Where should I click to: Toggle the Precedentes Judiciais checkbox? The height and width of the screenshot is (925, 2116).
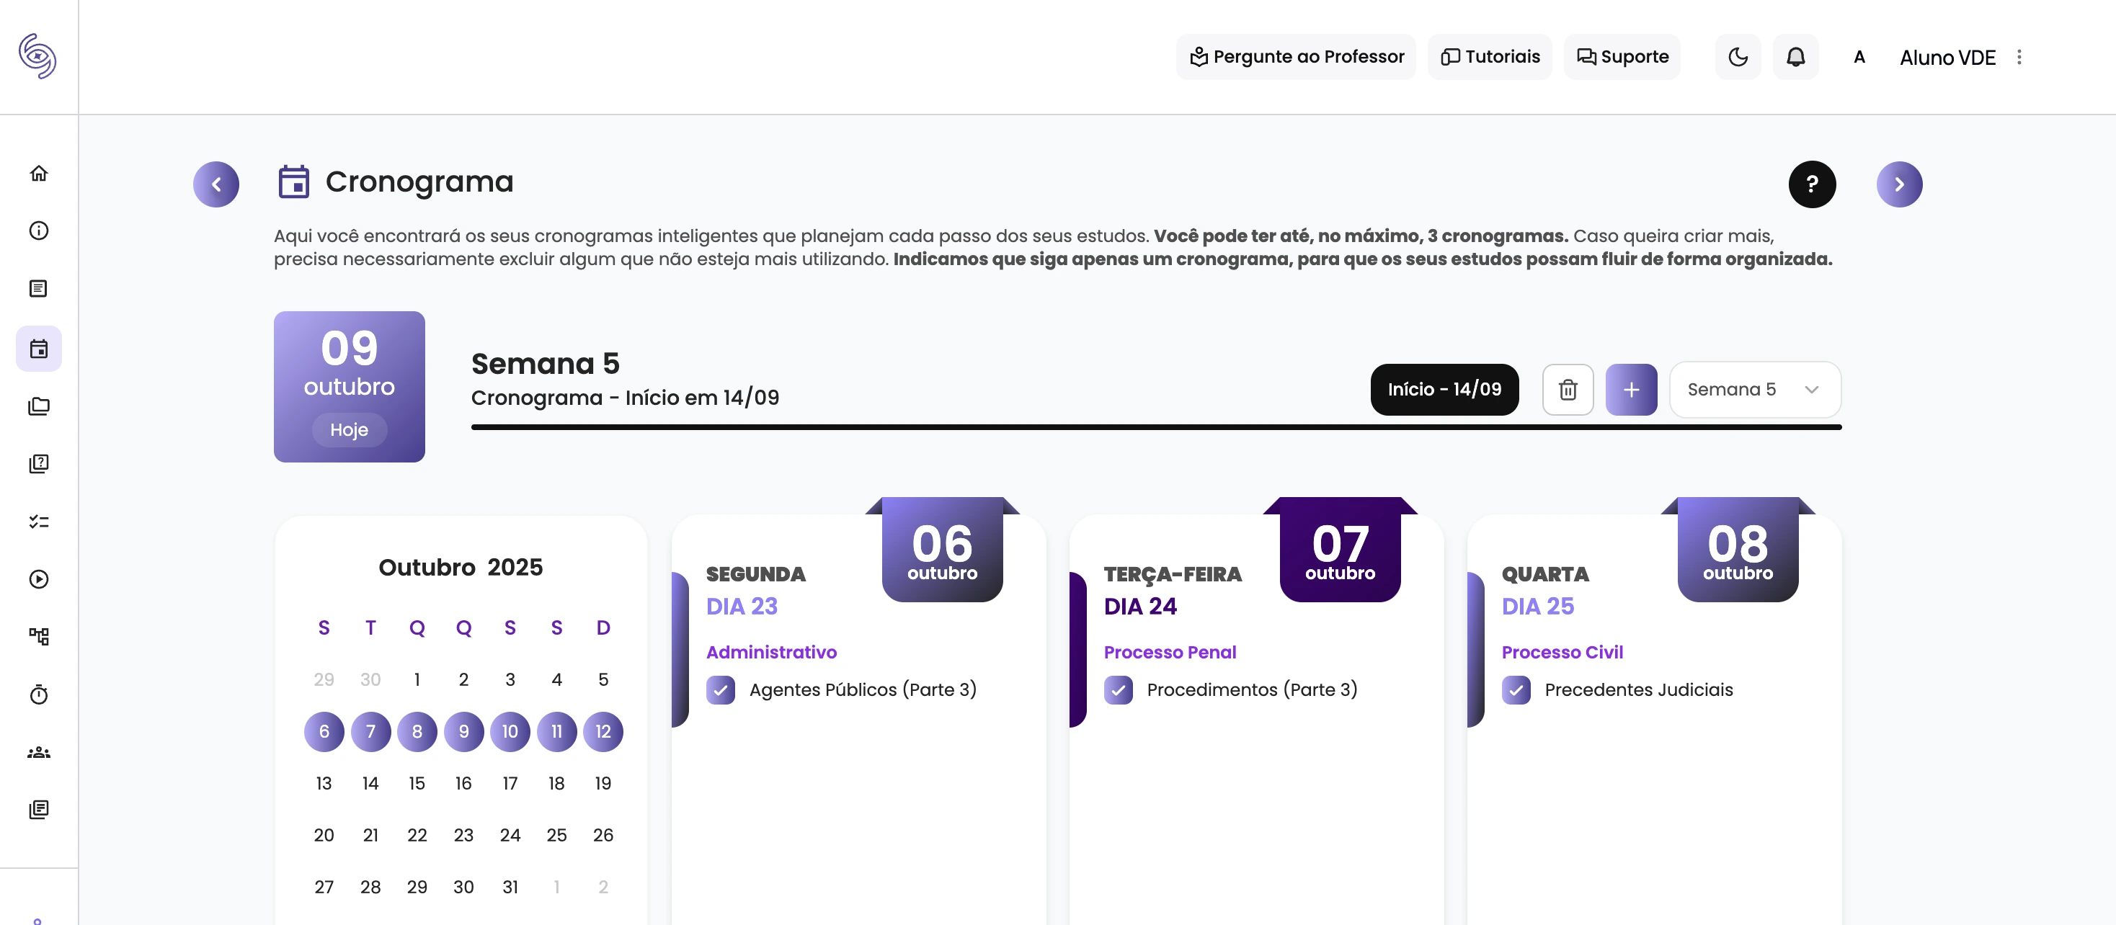[x=1516, y=690]
